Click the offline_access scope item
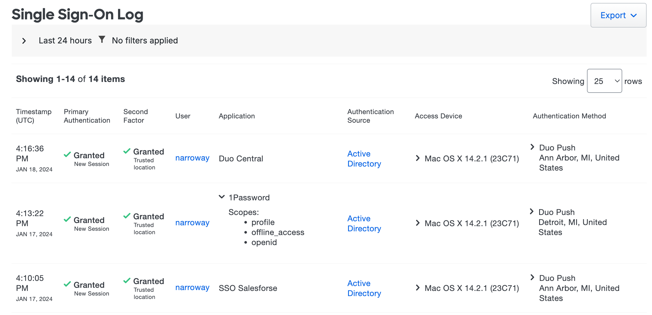The width and height of the screenshot is (652, 315). (278, 232)
